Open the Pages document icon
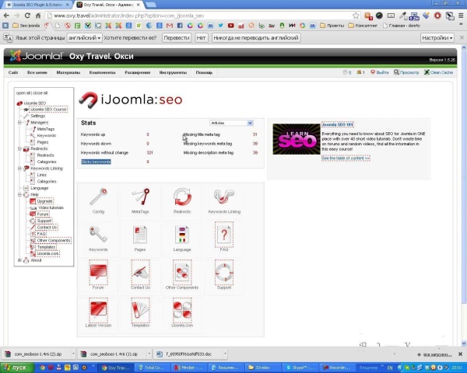Viewport: 467px width, 373px height. tap(140, 235)
